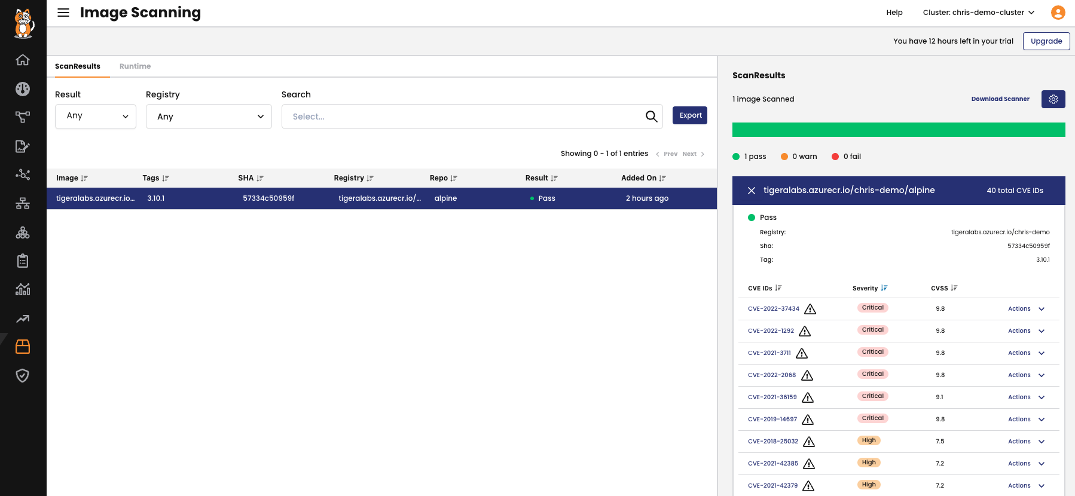This screenshot has height=496, width=1075.
Task: Open the hamburger navigation menu
Action: click(63, 13)
